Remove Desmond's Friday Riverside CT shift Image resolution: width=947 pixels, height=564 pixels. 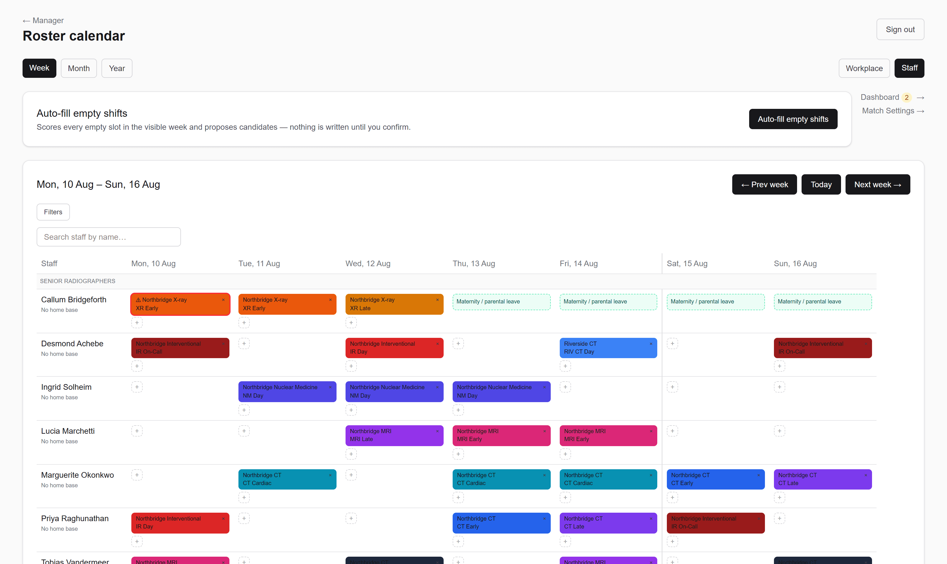pos(651,344)
